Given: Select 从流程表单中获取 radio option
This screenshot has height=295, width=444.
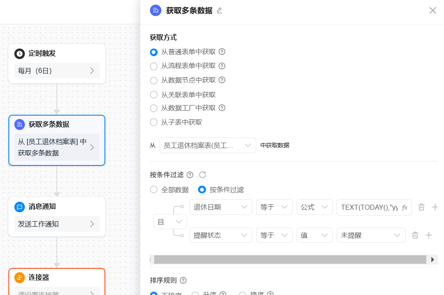Looking at the screenshot, I should (x=153, y=66).
